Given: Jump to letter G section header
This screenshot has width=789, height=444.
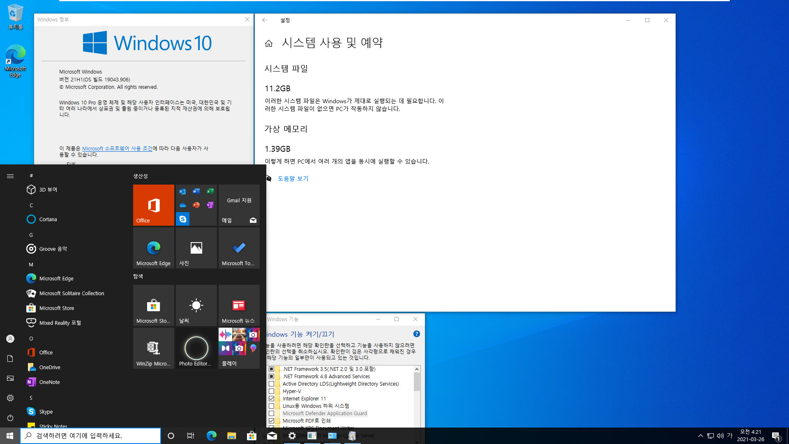Looking at the screenshot, I should pos(31,235).
